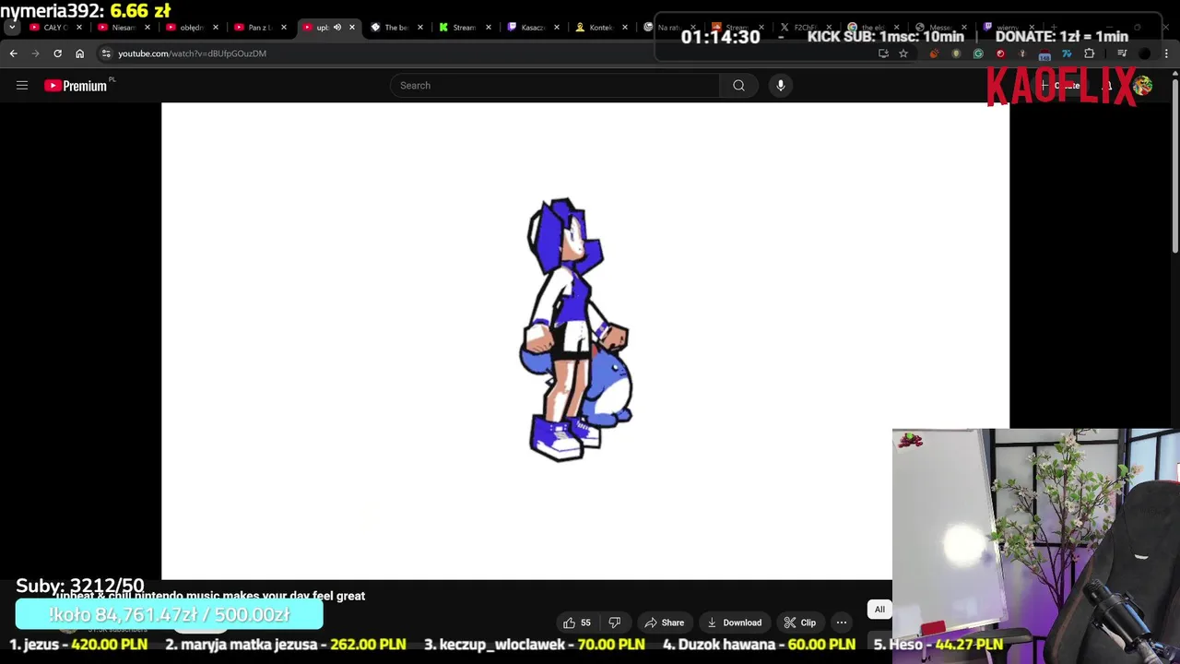Close the 'Kasacz' Twitch tab
The image size is (1180, 664).
556,28
